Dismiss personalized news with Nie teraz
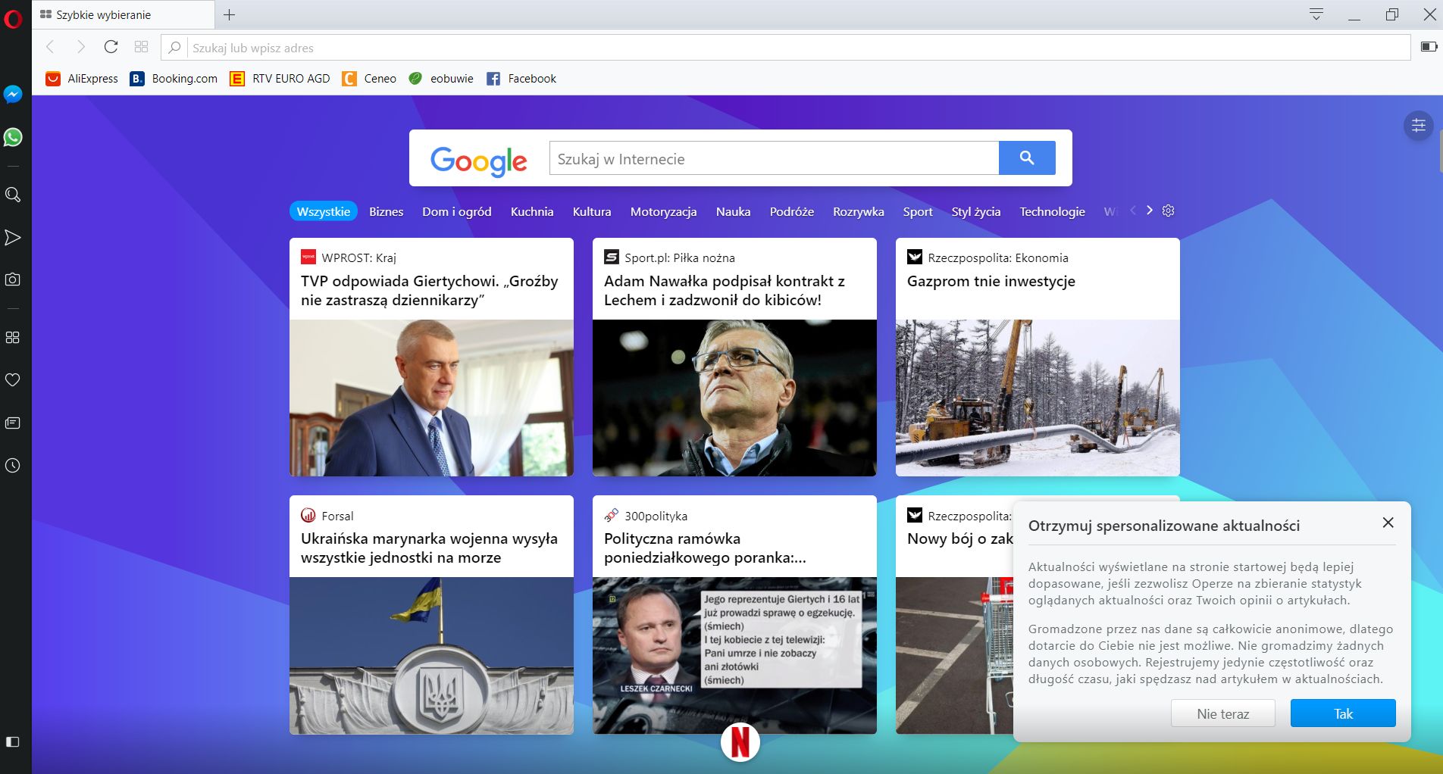The image size is (1443, 774). pos(1222,713)
